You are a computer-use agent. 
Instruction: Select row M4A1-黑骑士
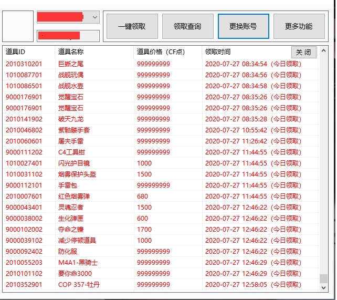click(x=160, y=263)
